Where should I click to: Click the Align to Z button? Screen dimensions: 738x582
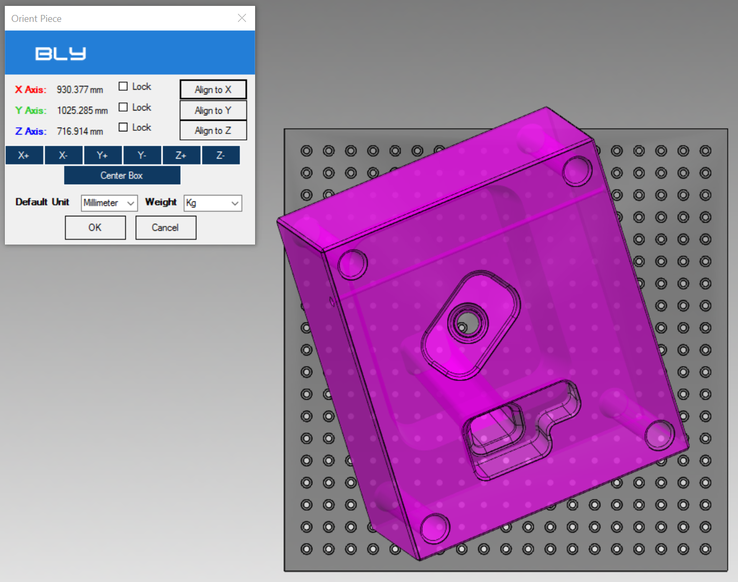point(213,130)
